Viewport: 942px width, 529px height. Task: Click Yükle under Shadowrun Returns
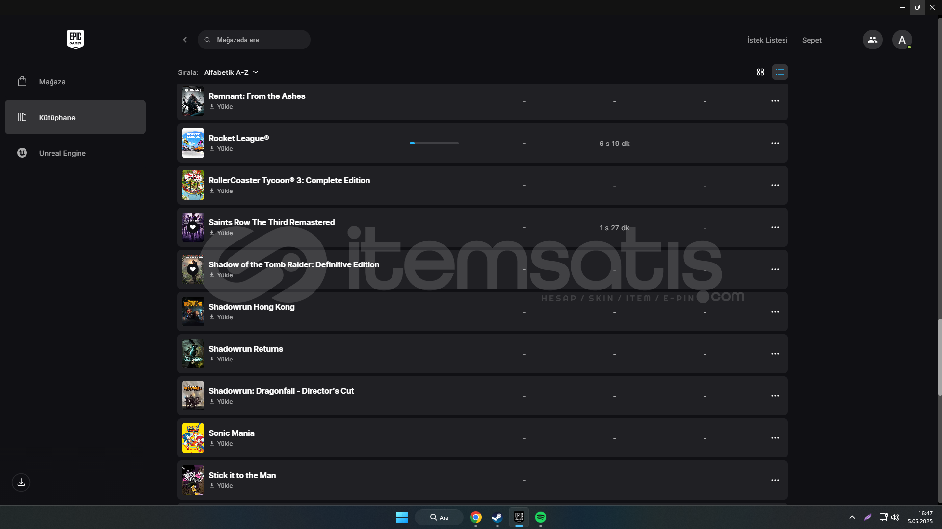pos(221,360)
